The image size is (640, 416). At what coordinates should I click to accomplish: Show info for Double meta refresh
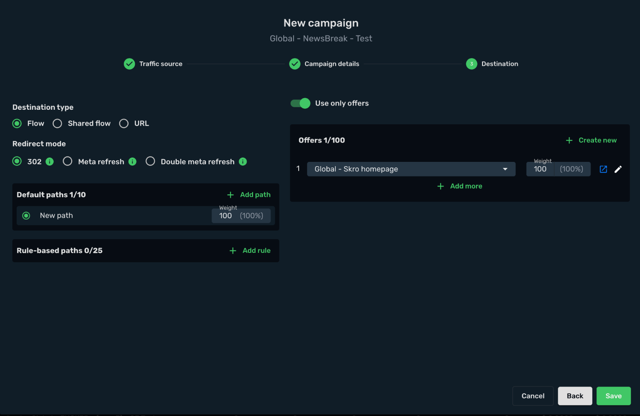243,161
